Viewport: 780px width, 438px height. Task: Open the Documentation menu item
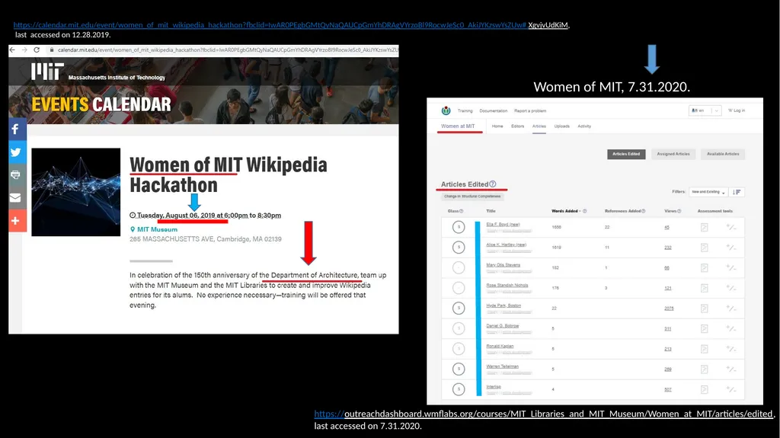click(494, 111)
